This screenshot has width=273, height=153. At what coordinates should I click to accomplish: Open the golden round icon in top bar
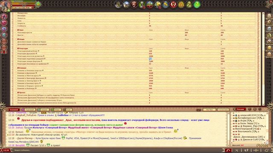181,5
